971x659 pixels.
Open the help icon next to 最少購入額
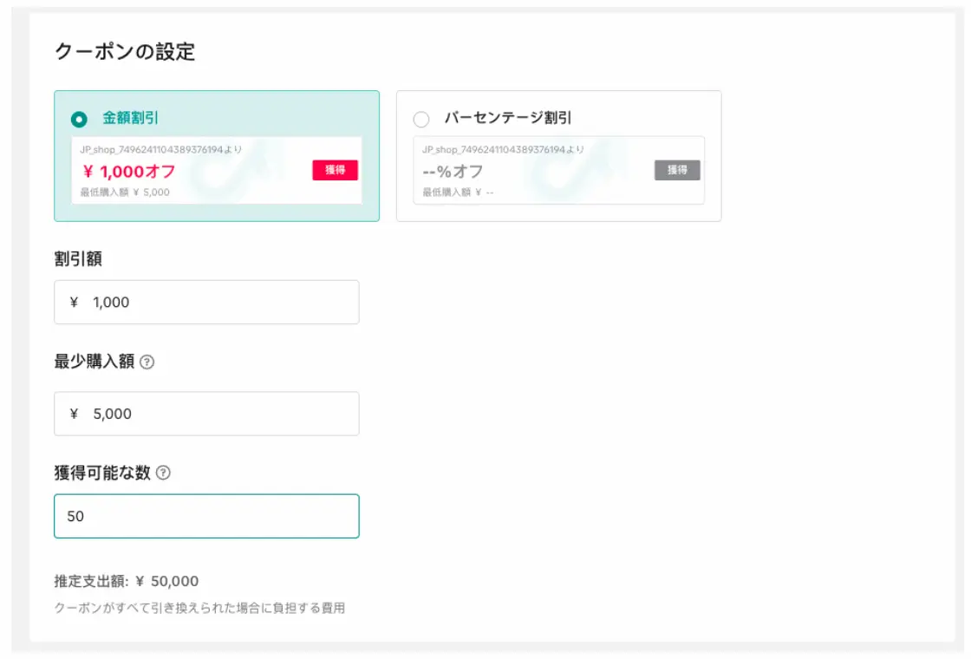click(x=147, y=362)
